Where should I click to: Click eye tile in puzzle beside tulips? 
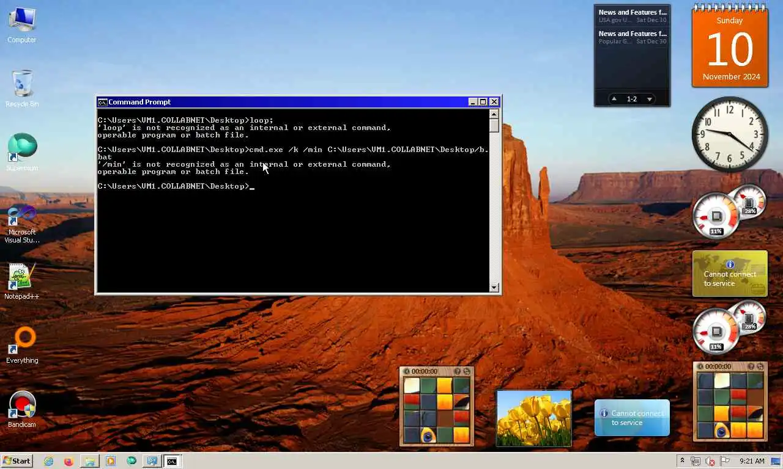click(x=428, y=435)
